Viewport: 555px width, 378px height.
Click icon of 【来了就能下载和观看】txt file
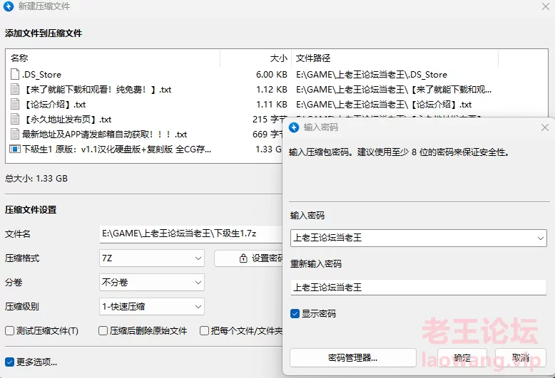(x=15, y=89)
